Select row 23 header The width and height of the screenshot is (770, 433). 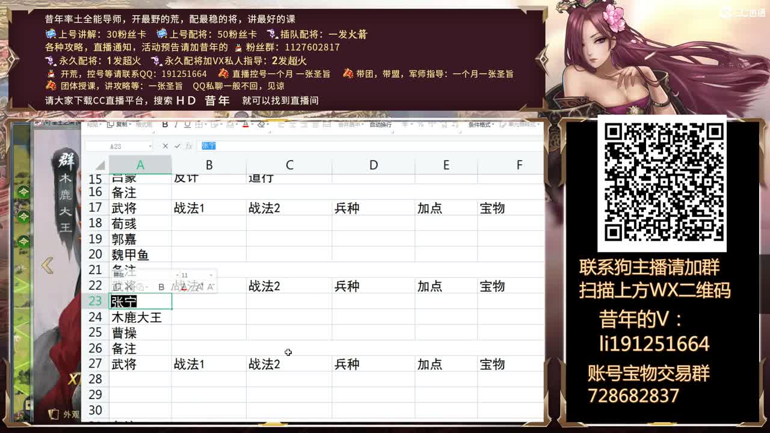95,301
